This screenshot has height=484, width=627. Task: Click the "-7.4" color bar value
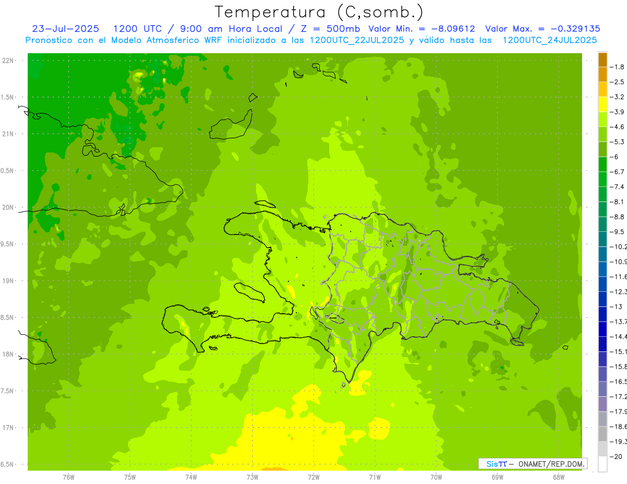coord(618,187)
